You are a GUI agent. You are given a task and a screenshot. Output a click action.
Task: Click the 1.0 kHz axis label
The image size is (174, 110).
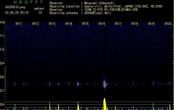point(2,50)
